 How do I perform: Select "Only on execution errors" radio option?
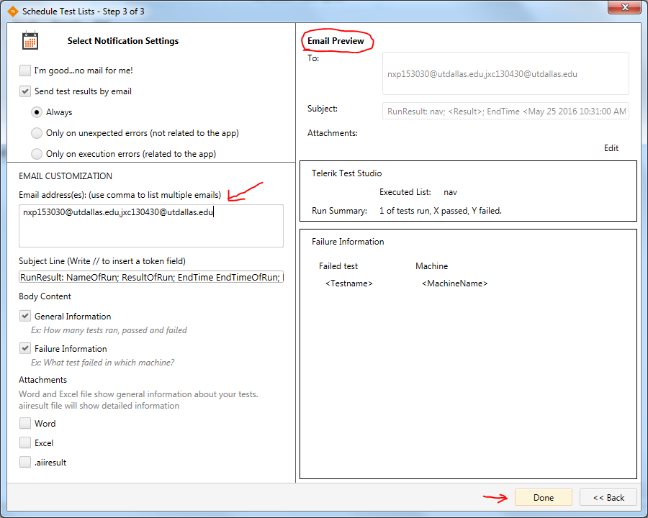pyautogui.click(x=37, y=154)
